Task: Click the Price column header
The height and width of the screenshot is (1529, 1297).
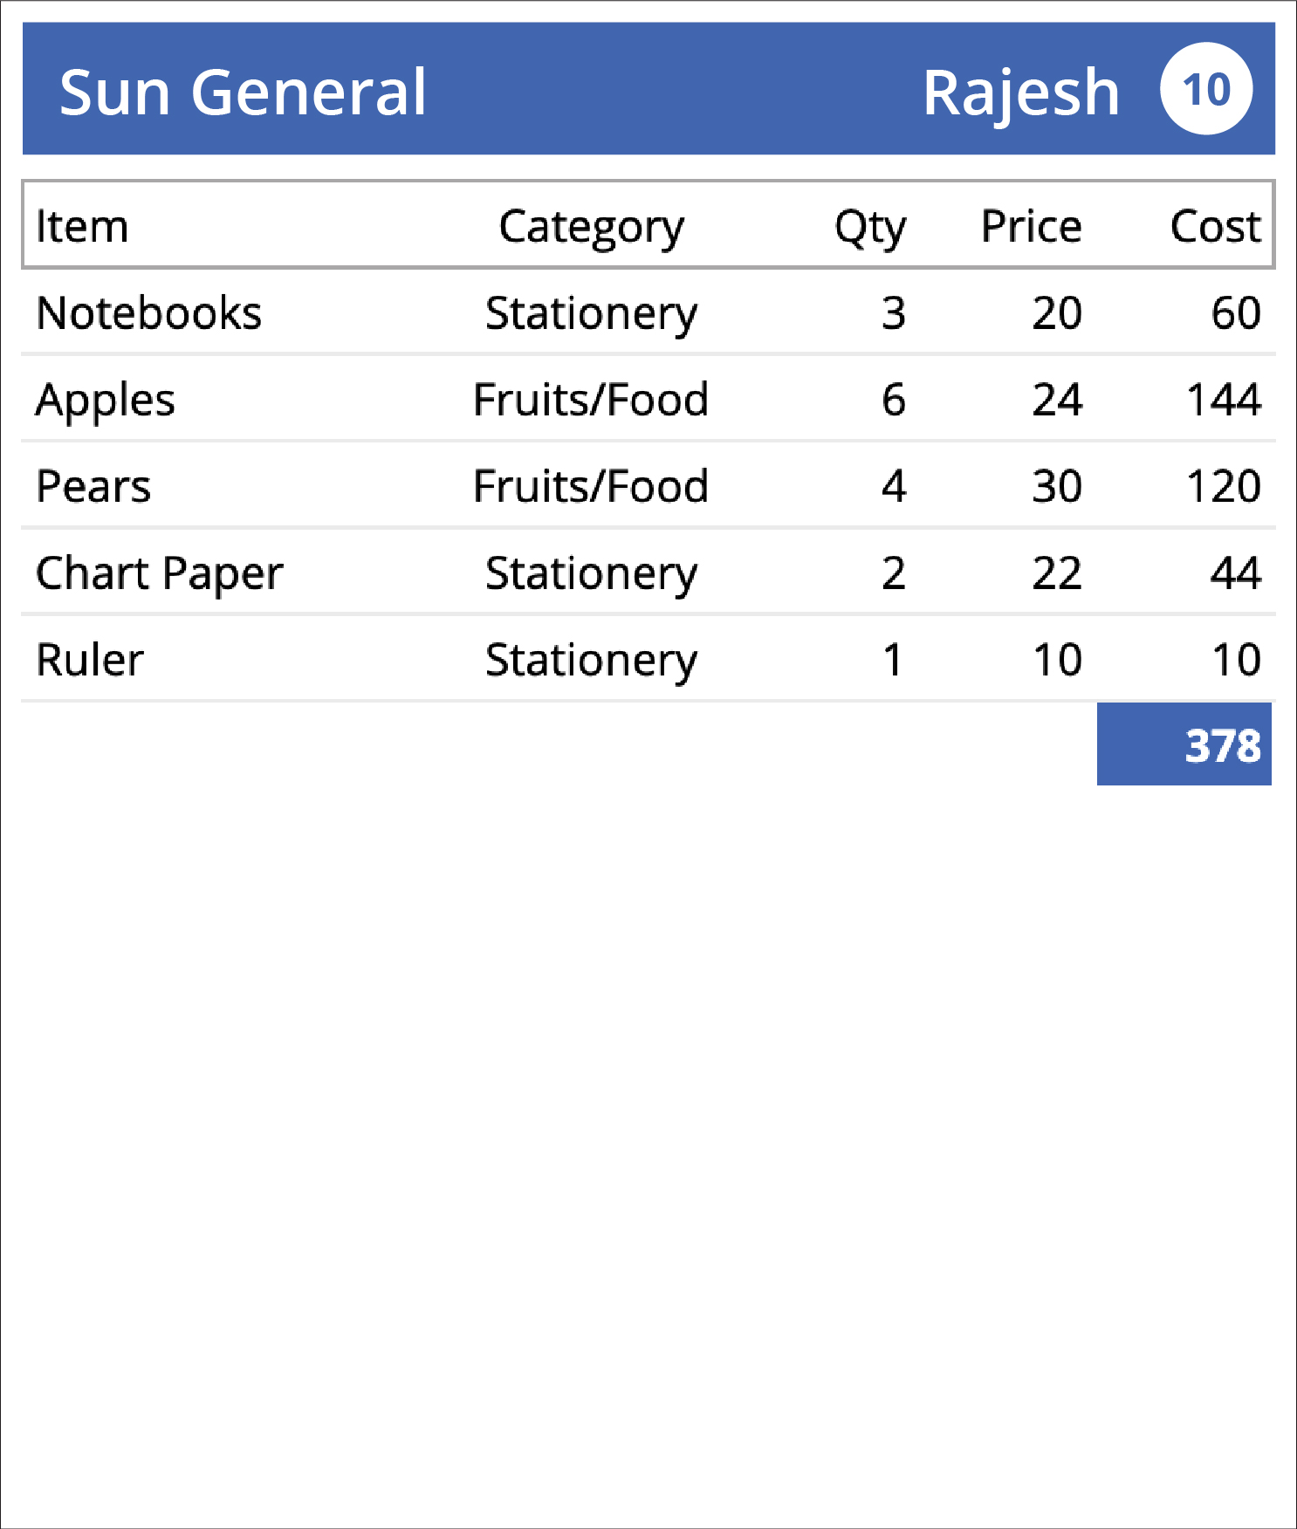Action: point(1032,226)
